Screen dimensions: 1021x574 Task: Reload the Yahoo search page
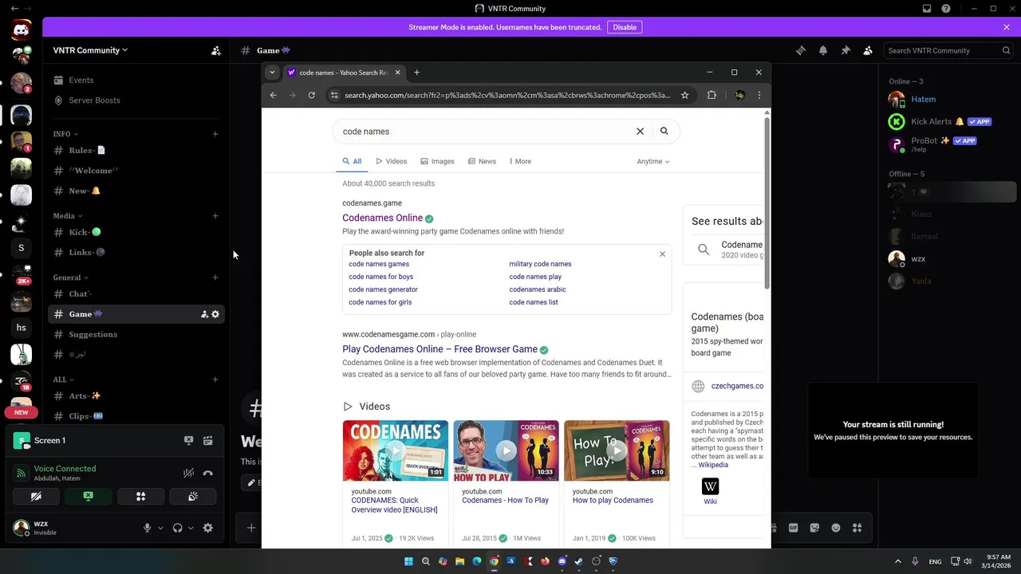(311, 95)
